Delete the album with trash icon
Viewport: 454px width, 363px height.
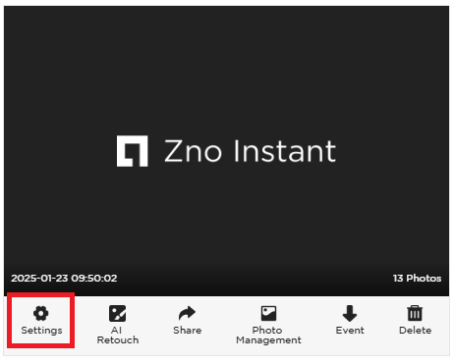click(x=415, y=313)
